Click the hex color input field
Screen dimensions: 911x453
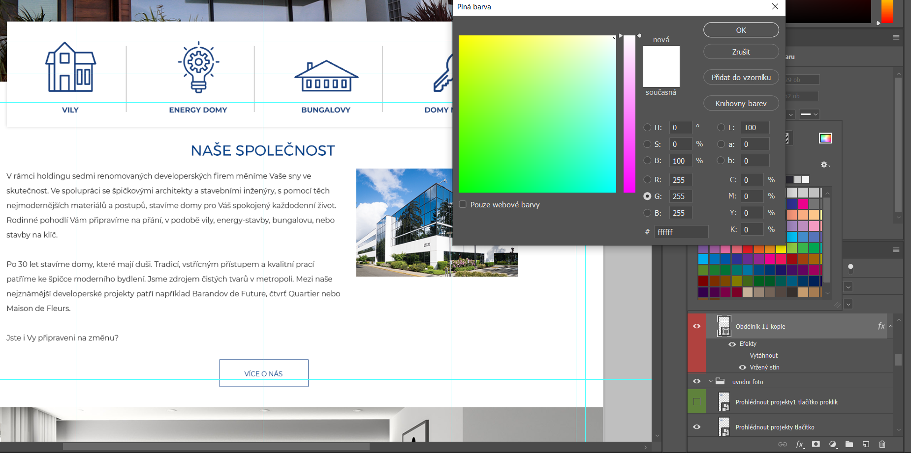click(682, 232)
